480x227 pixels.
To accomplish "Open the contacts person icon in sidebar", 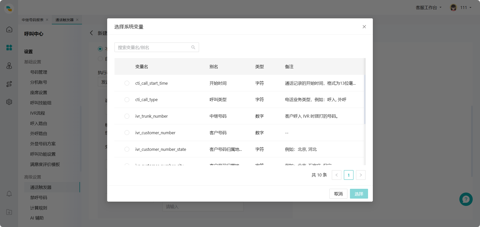I will pos(9,66).
